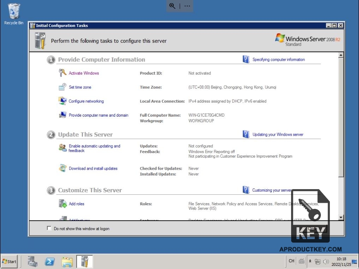
Task: Click the 'Provide Computer Information' section heading
Action: tap(101, 60)
